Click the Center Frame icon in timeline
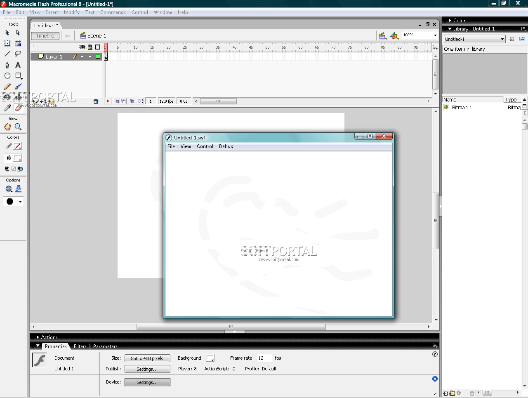 click(x=108, y=101)
